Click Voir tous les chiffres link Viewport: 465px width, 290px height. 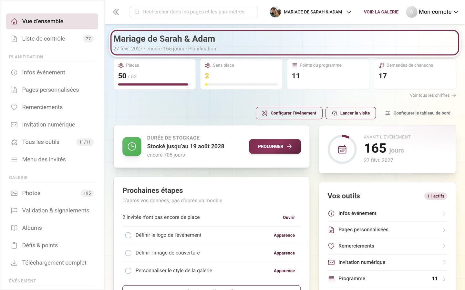pyautogui.click(x=433, y=95)
